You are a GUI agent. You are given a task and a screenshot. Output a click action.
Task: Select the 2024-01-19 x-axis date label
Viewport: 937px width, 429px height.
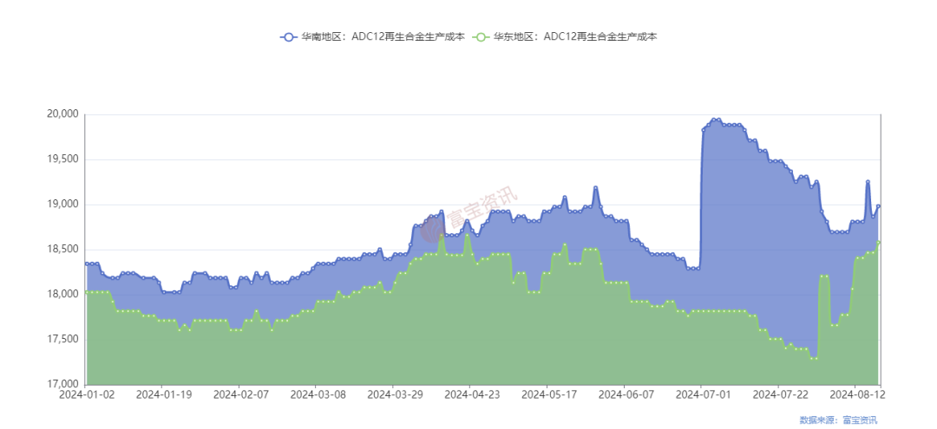[163, 394]
